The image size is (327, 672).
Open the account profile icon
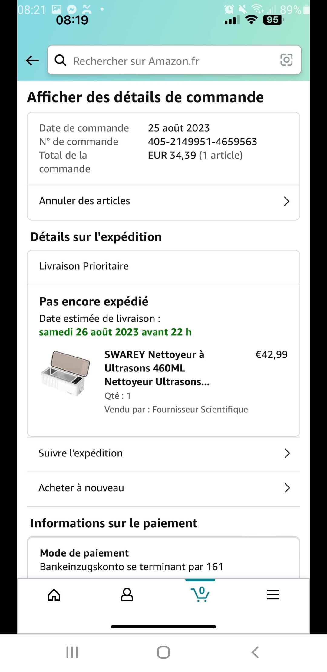pos(127,595)
